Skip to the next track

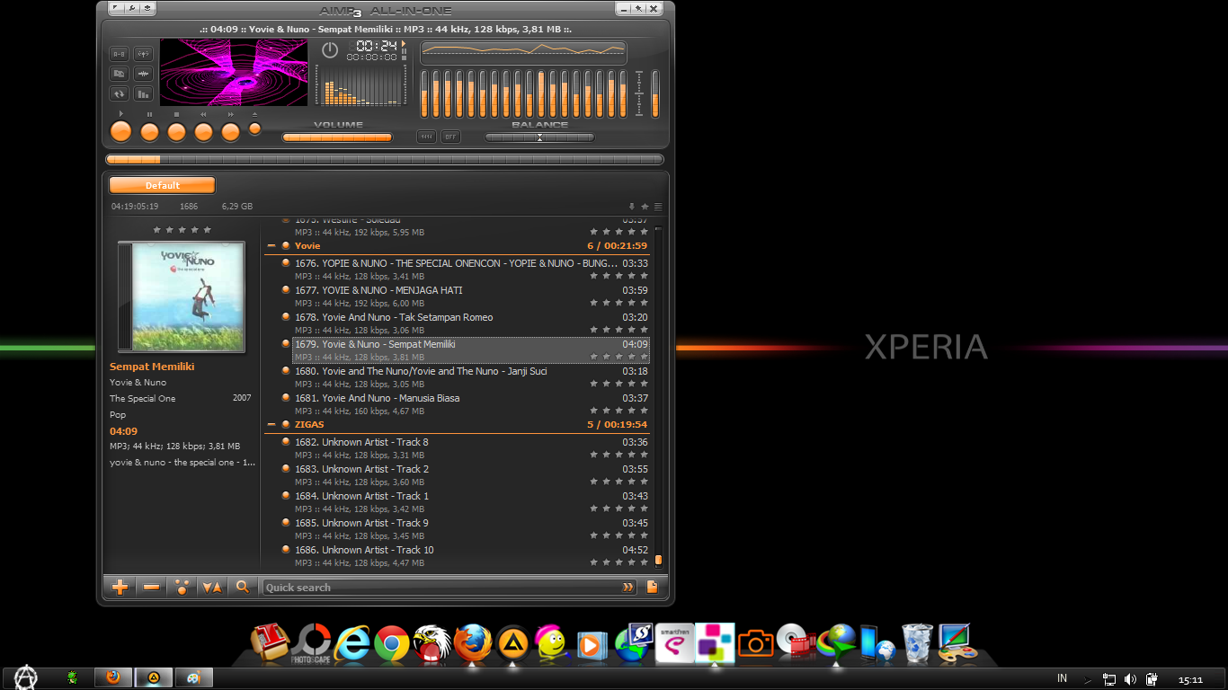230,132
